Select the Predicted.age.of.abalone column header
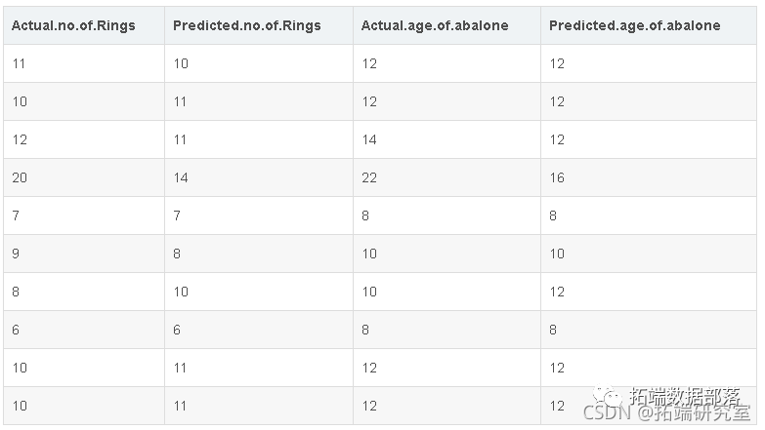This screenshot has width=765, height=430. click(634, 25)
